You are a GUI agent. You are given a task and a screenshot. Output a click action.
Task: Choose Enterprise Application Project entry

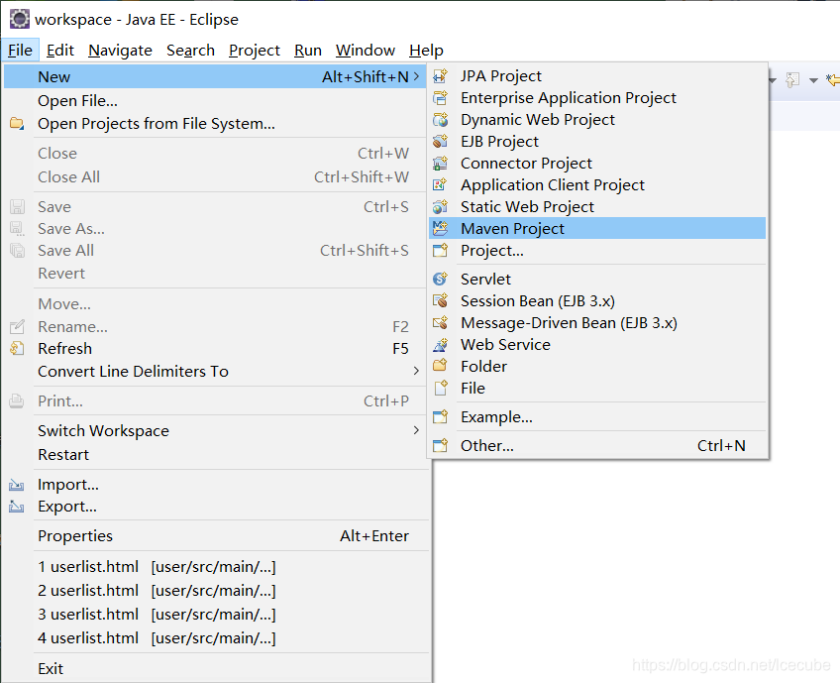pos(597,98)
